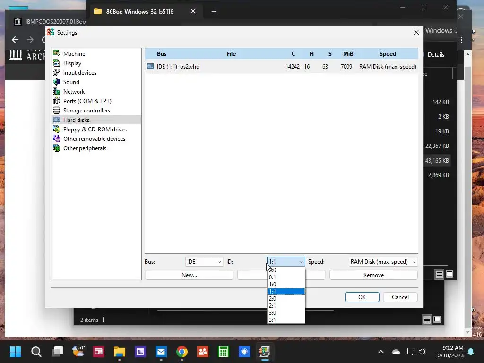The width and height of the screenshot is (484, 363).
Task: Open Windows Search from the taskbar
Action: pyautogui.click(x=36, y=352)
